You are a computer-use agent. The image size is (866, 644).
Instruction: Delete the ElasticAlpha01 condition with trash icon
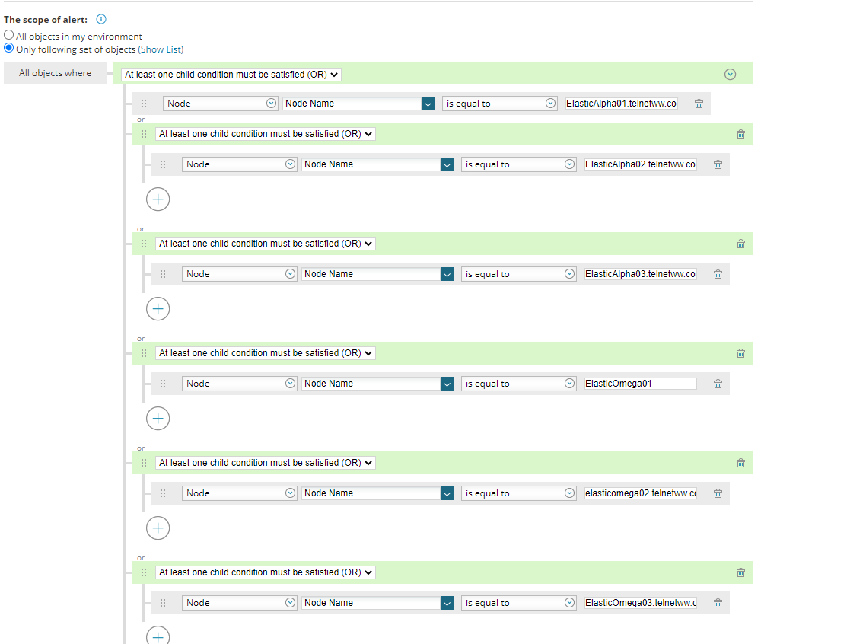[699, 104]
